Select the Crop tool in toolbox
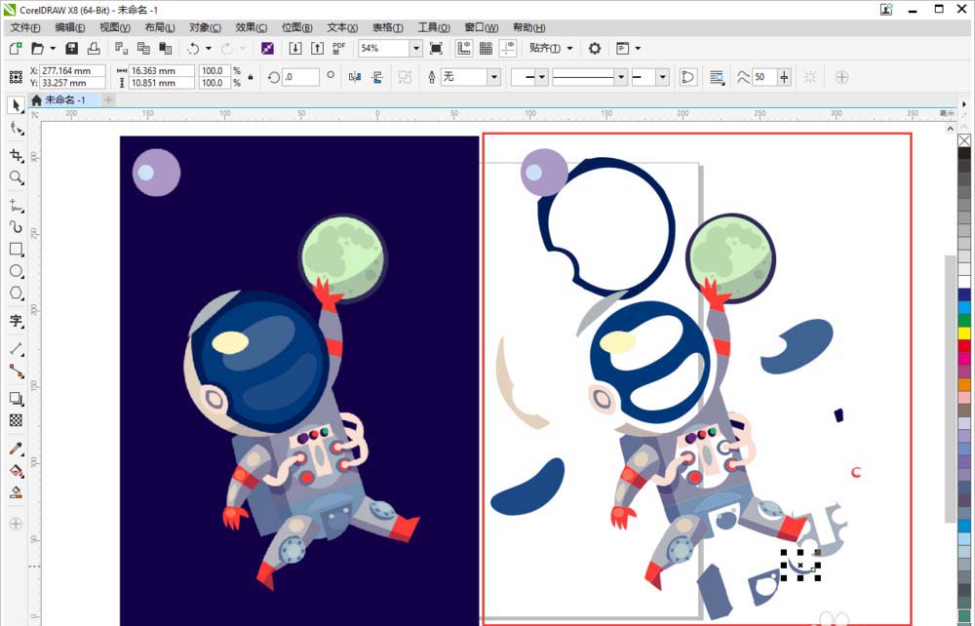Image resolution: width=975 pixels, height=626 pixels. 16,155
